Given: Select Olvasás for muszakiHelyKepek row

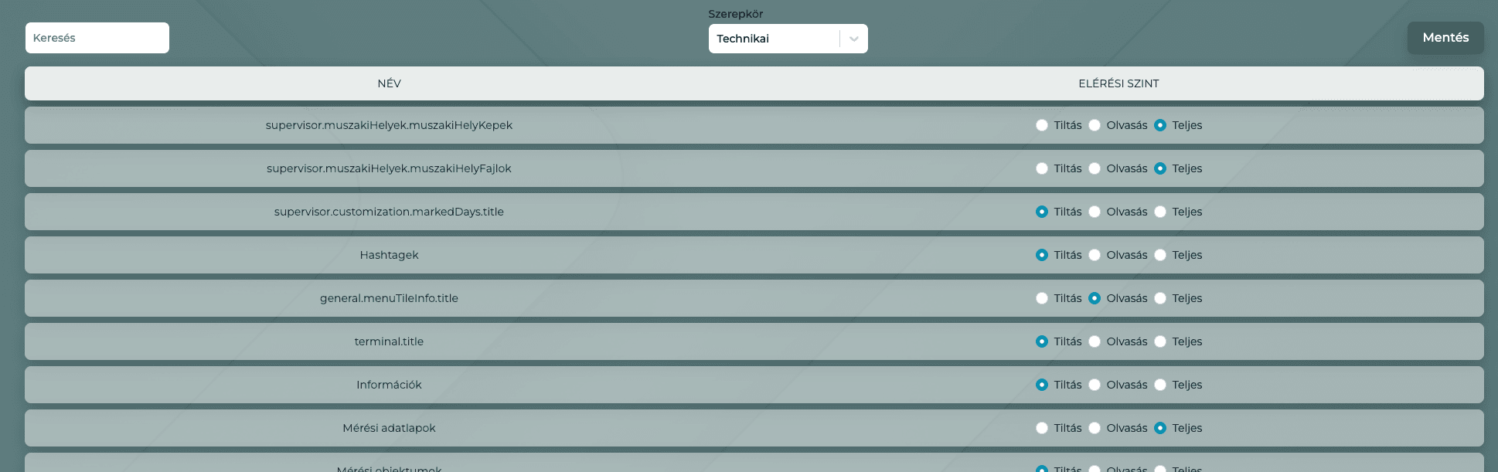Looking at the screenshot, I should pos(1095,125).
